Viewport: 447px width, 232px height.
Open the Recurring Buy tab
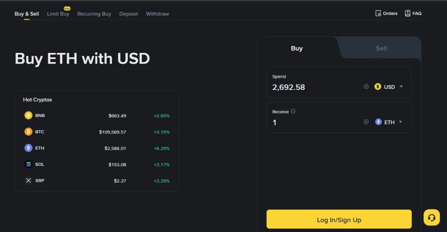(x=94, y=14)
